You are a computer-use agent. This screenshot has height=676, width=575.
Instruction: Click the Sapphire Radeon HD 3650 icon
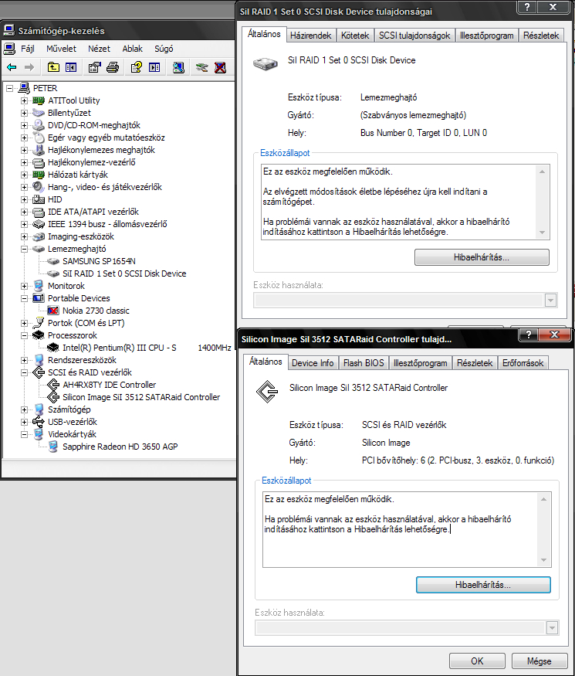[53, 447]
